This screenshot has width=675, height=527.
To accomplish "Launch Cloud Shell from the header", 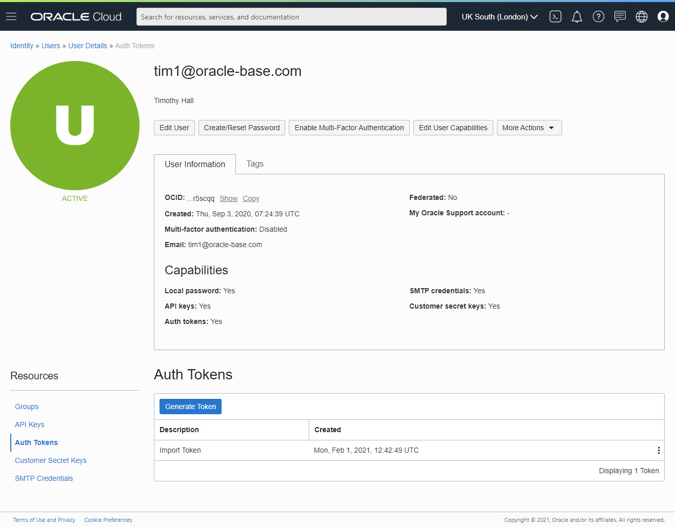I will tap(555, 17).
